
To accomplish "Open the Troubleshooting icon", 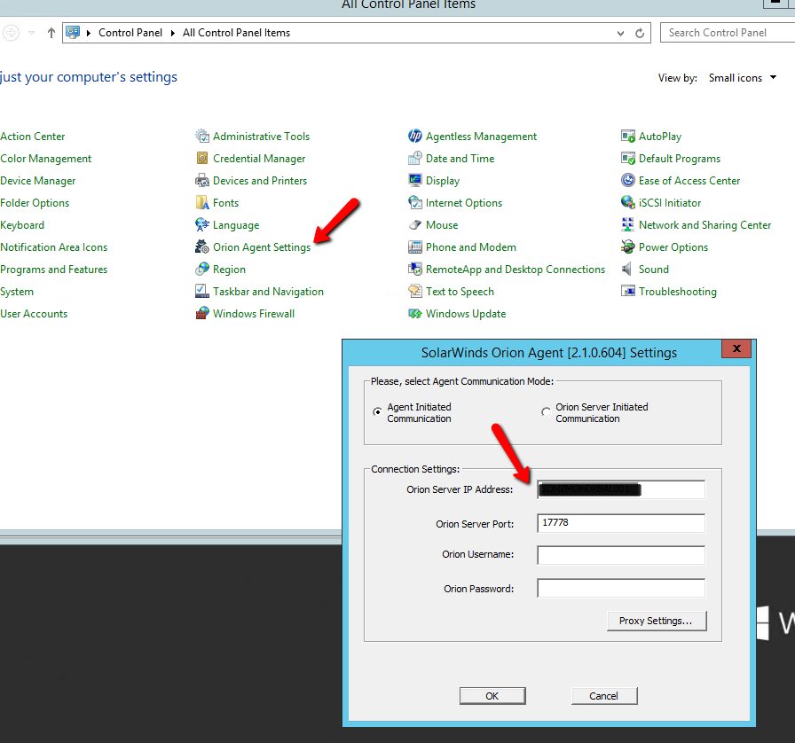I will (628, 292).
